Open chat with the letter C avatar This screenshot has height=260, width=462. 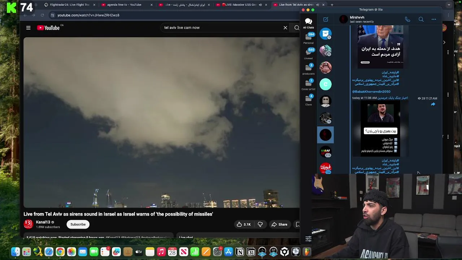[326, 84]
